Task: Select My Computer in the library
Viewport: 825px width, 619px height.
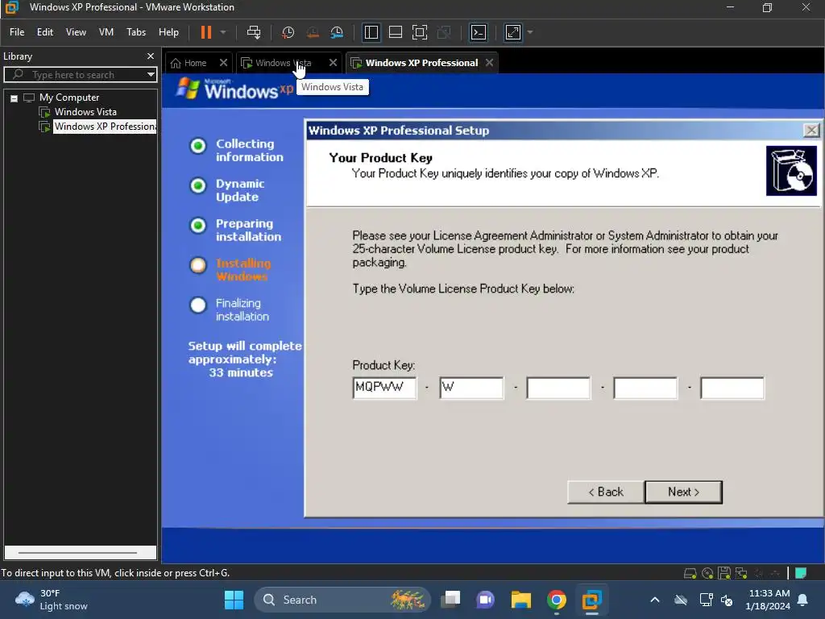Action: click(x=69, y=98)
